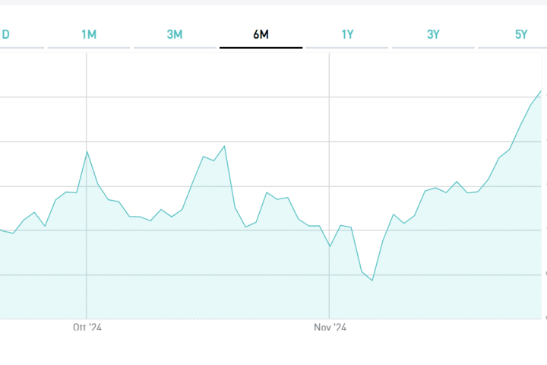Show the 1Y price history
Viewport: 547px width, 365px height.
(x=347, y=34)
